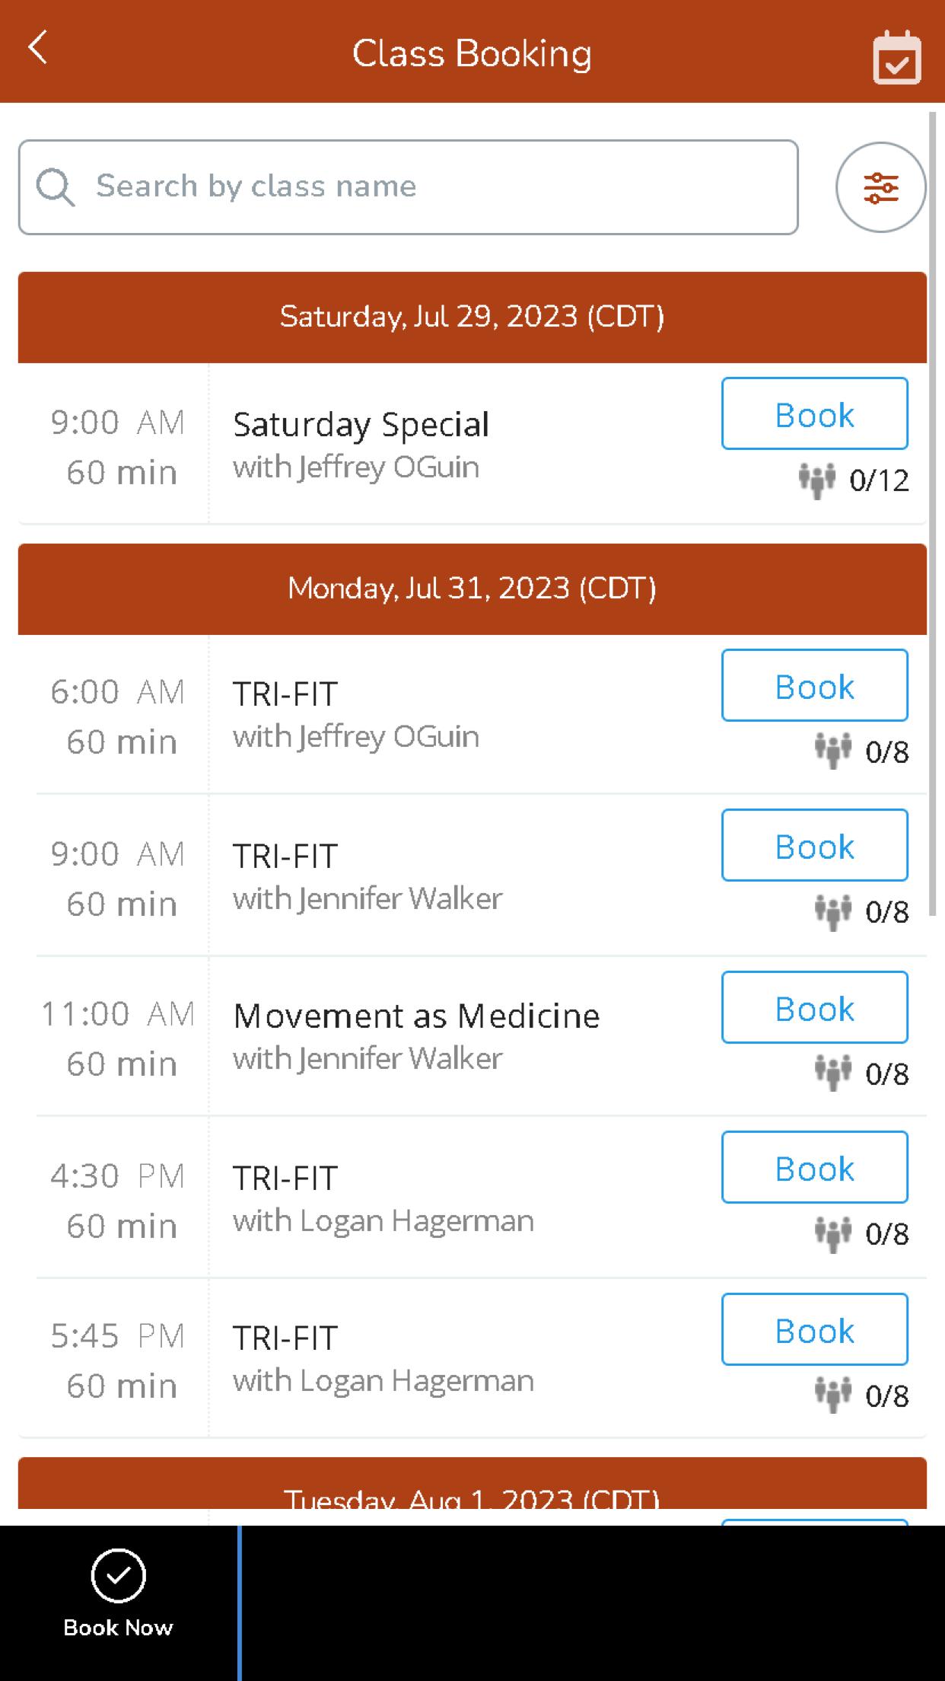This screenshot has width=945, height=1681.
Task: Book the 5:45 PM TRI-FIT class
Action: pyautogui.click(x=815, y=1329)
